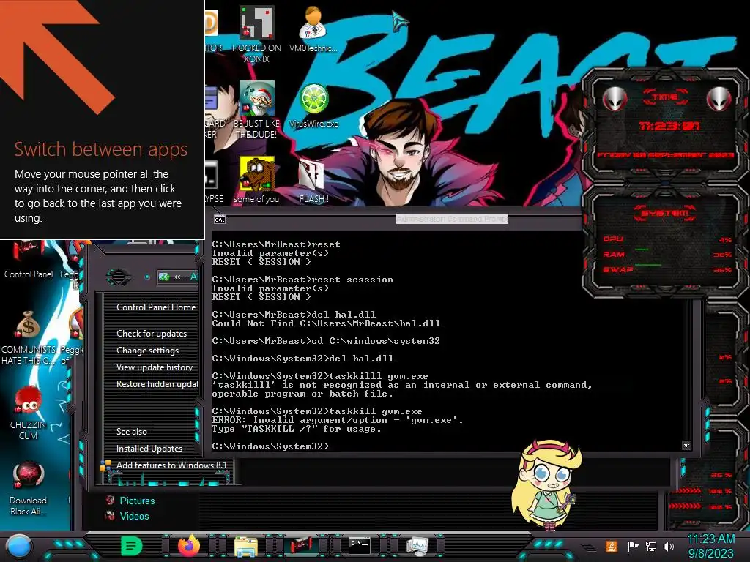The height and width of the screenshot is (562, 750).
Task: Open the HOOKED ON XONIX desktop icon
Action: [256, 34]
